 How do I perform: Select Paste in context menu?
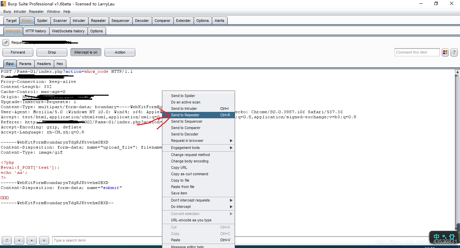(198, 240)
